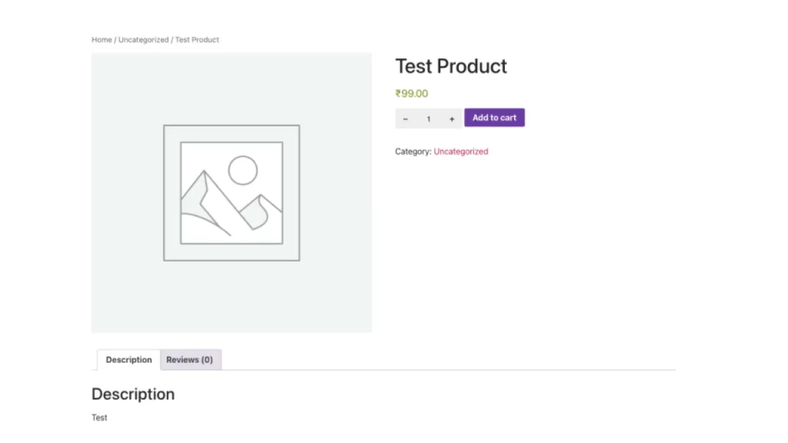The image size is (788, 443).
Task: Click the Description section heading
Action: [x=133, y=394]
